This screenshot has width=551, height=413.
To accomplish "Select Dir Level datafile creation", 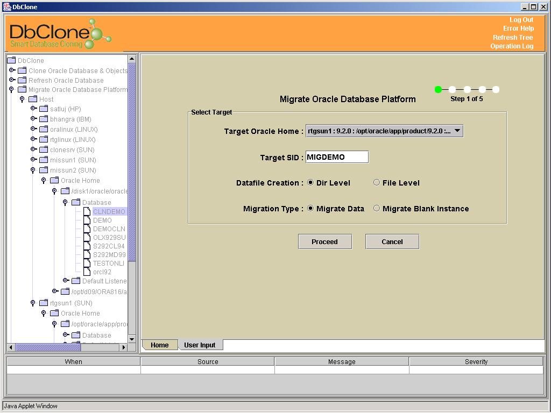I will [310, 183].
